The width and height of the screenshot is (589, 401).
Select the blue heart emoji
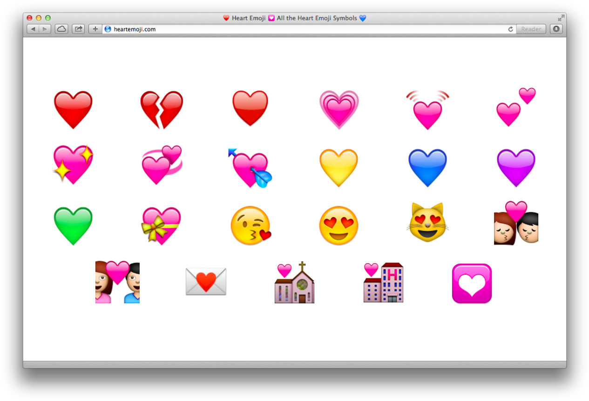coord(427,168)
